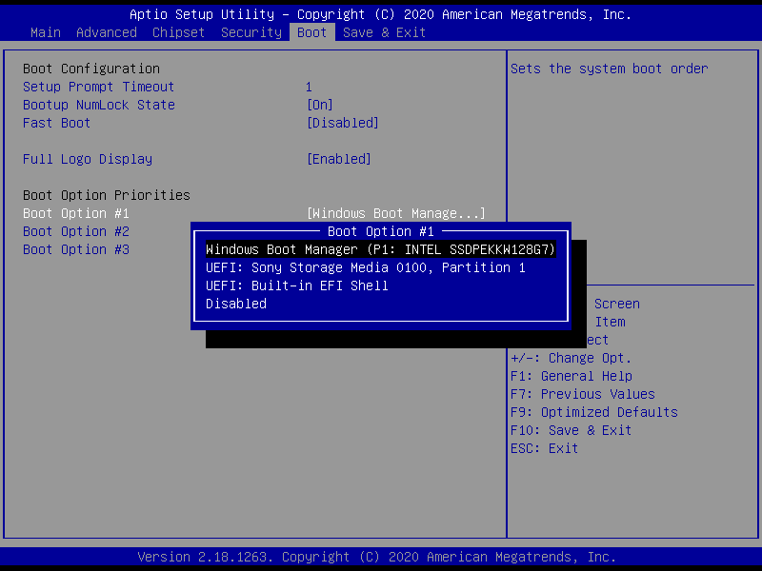This screenshot has width=762, height=571.
Task: Open the [Windows Boot Manage...] value
Action: 395,213
